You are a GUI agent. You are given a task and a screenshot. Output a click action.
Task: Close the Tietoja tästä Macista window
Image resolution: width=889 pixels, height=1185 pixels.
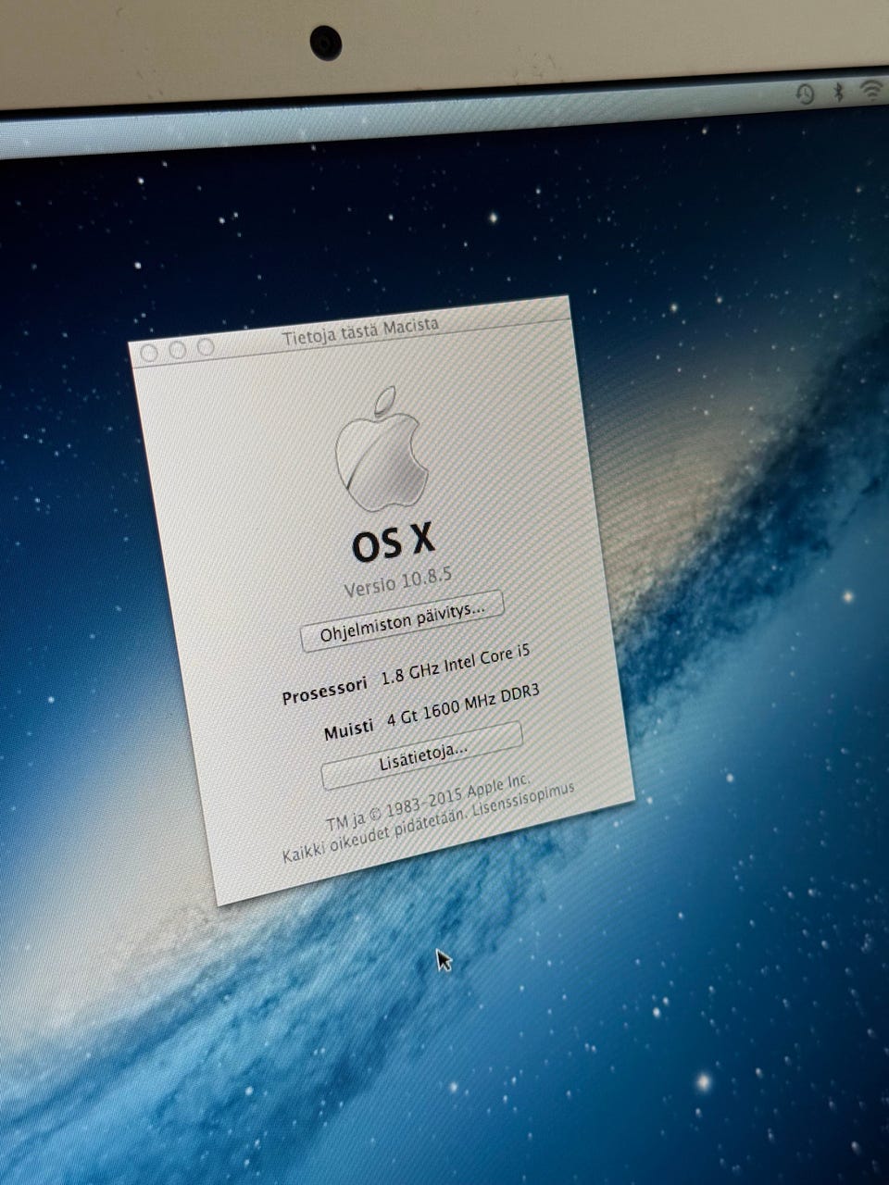click(149, 352)
